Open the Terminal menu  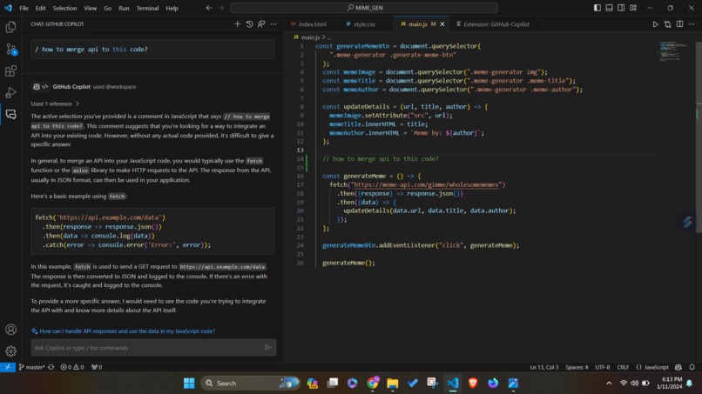(x=147, y=8)
